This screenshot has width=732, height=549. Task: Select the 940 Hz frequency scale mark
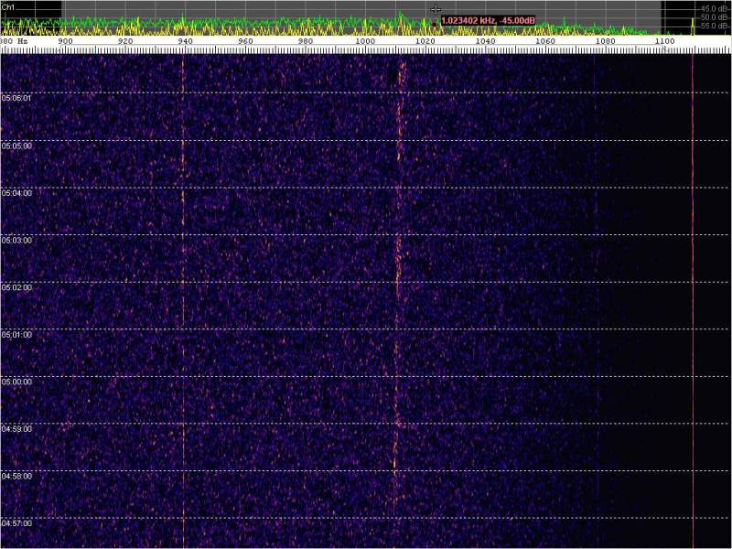185,41
